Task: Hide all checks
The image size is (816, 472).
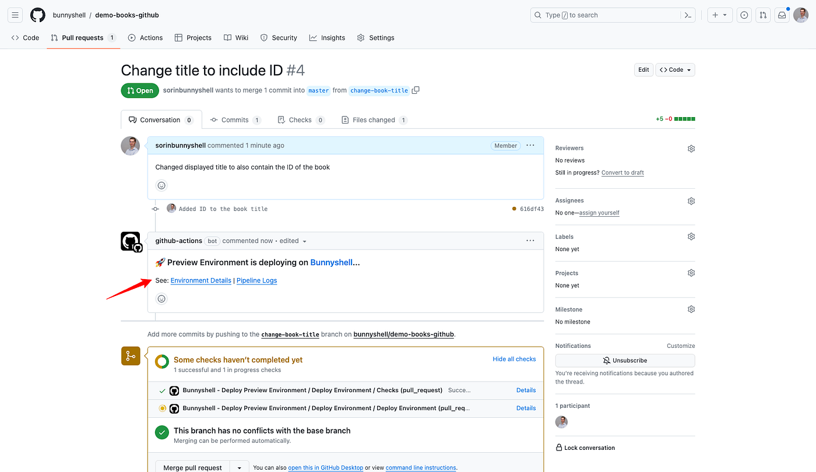Action: [x=514, y=359]
